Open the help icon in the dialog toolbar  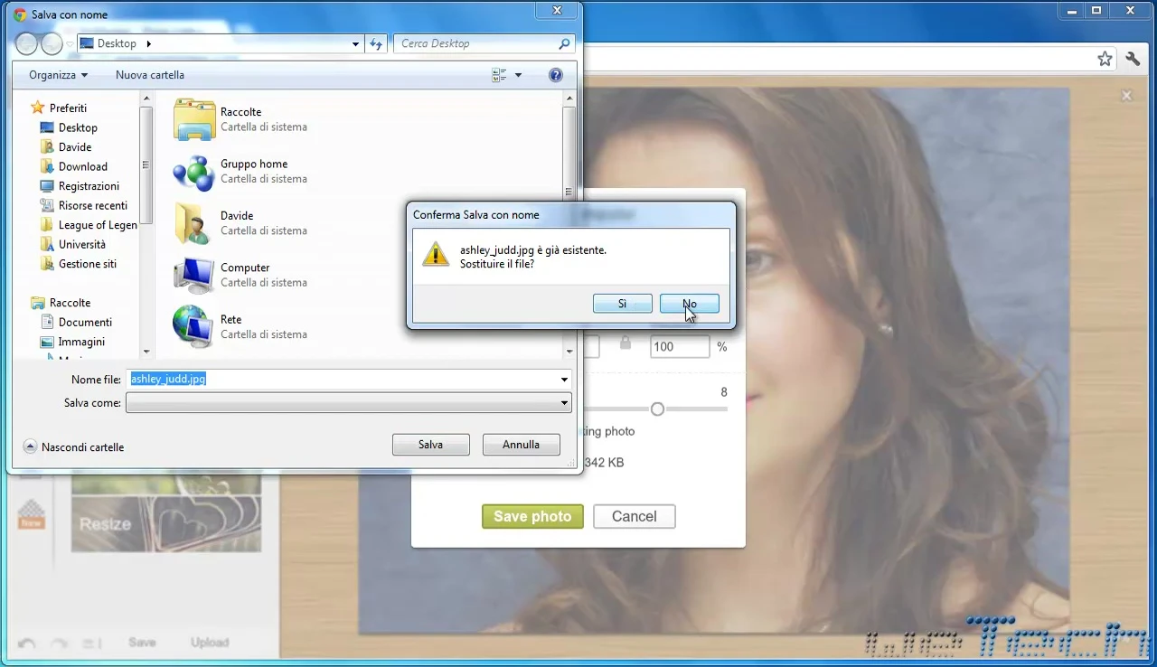[x=555, y=75]
